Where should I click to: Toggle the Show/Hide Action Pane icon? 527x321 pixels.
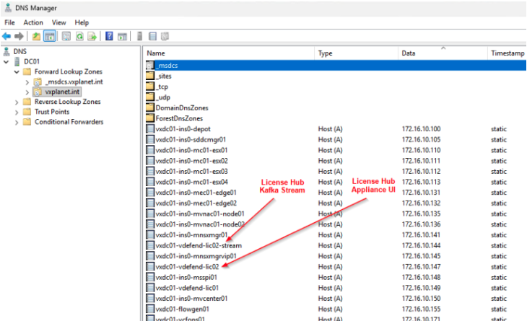click(122, 36)
